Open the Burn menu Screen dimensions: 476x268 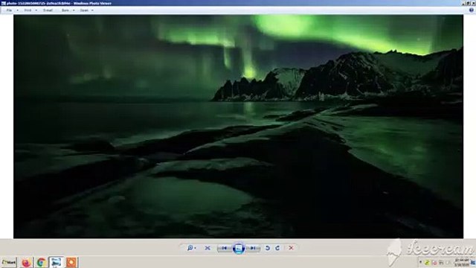[x=65, y=10]
